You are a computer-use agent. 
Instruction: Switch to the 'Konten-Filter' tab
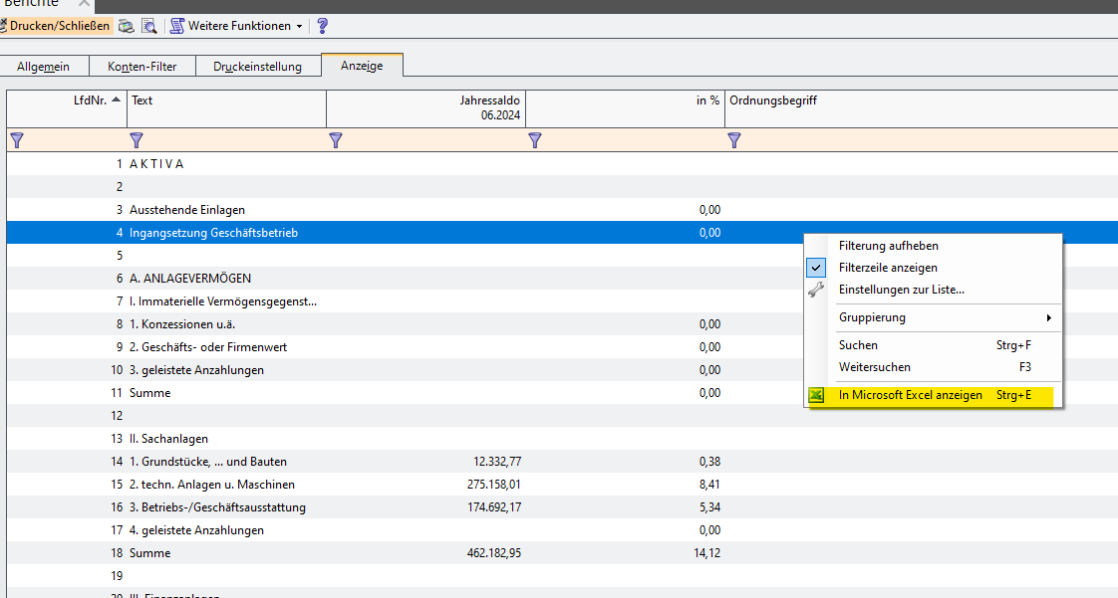[x=141, y=67]
